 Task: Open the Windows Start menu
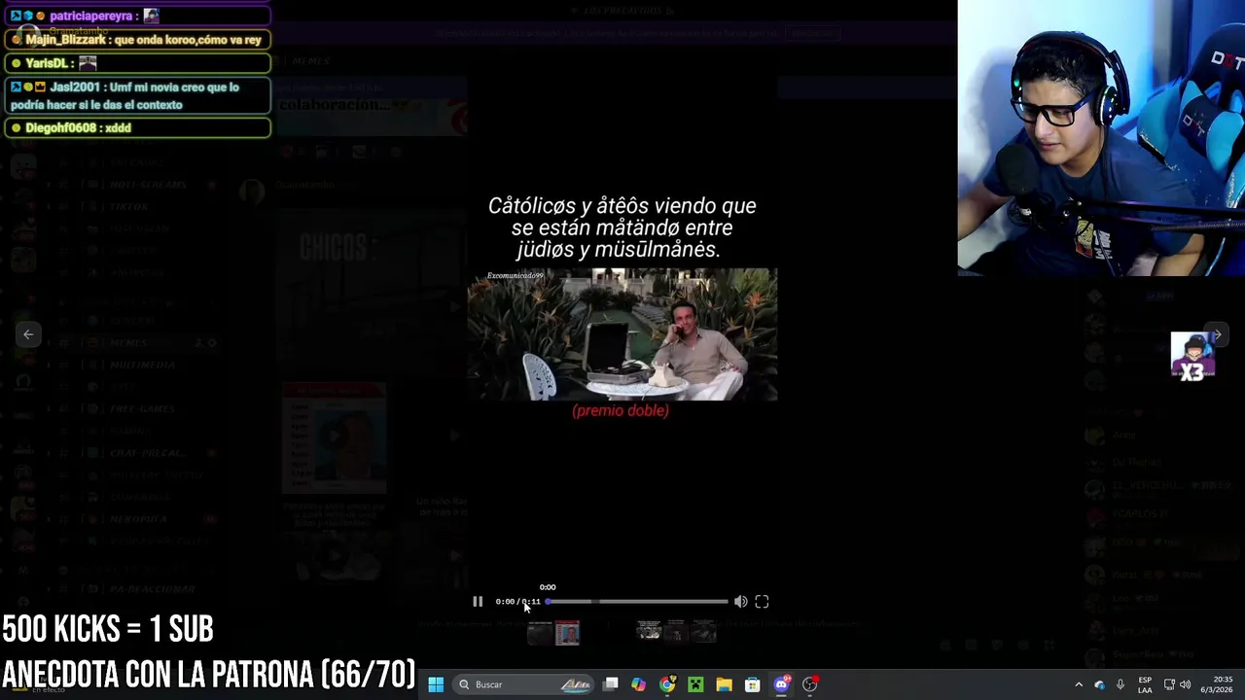click(x=436, y=684)
